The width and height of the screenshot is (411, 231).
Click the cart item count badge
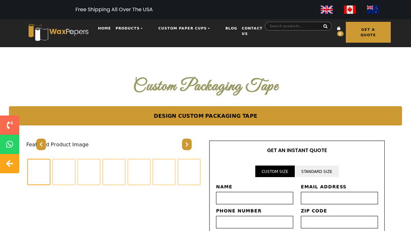click(340, 33)
